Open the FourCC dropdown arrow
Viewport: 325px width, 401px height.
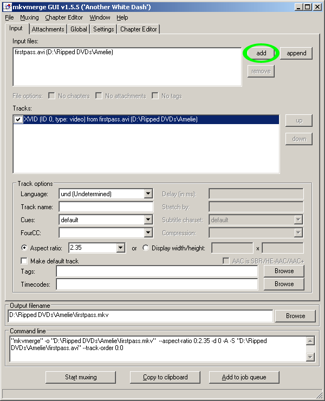pos(148,232)
